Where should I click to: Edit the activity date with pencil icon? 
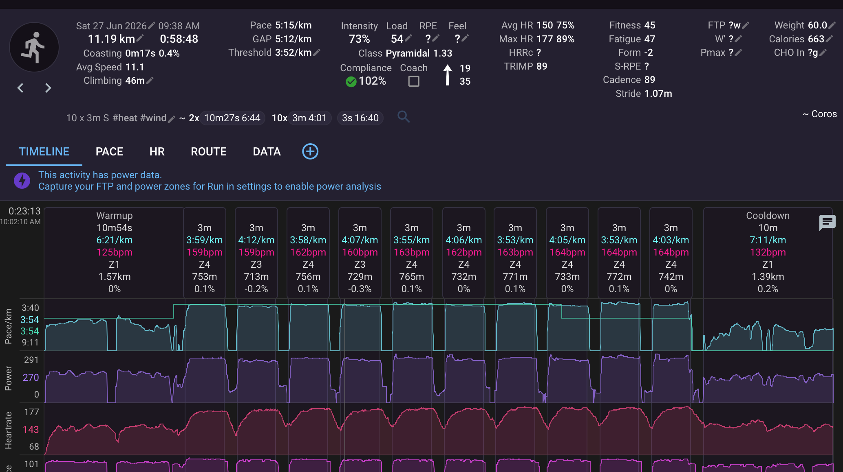152,26
